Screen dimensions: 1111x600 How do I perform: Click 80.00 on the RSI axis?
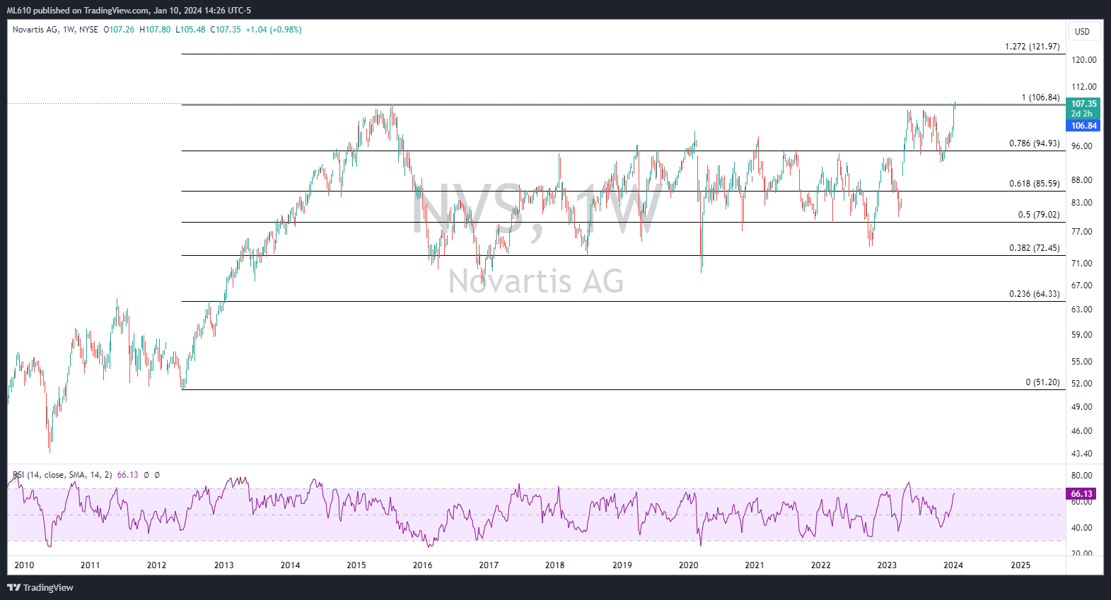tap(1082, 476)
